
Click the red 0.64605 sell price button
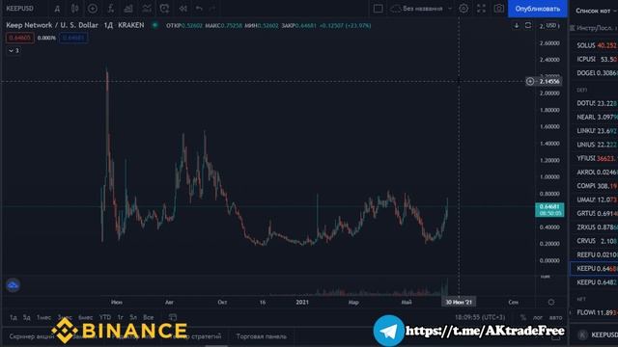point(19,38)
